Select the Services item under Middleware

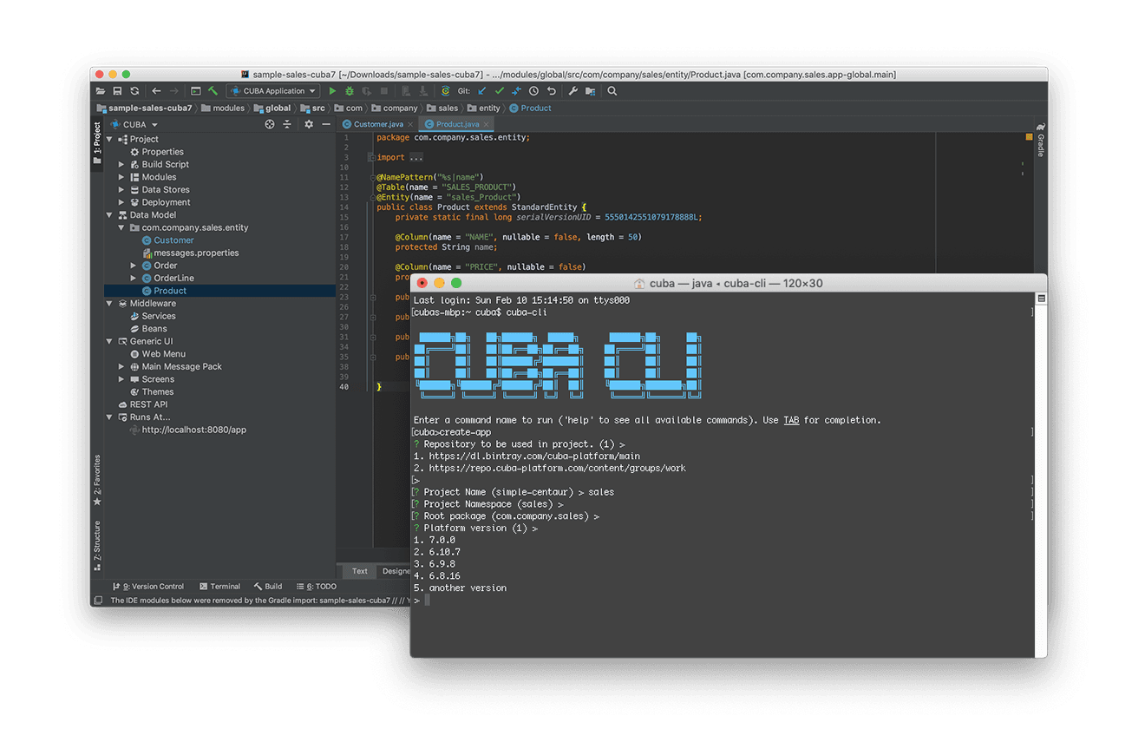click(153, 317)
